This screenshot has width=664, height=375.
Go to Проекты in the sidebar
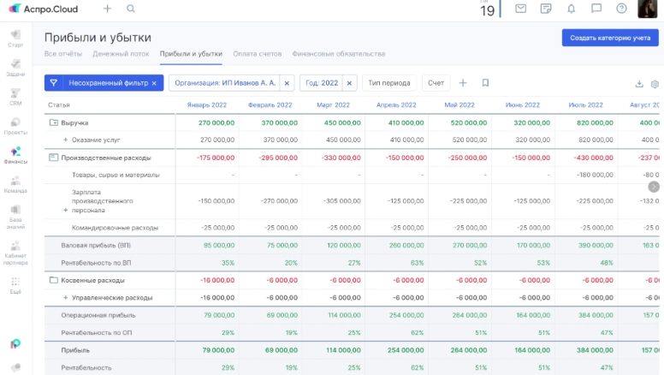click(x=15, y=125)
